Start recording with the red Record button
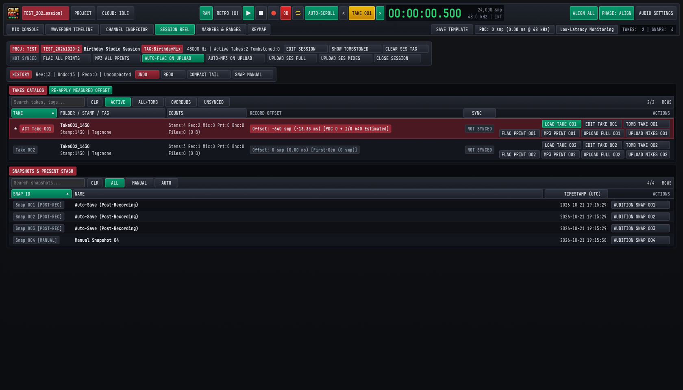This screenshot has width=683, height=390. [274, 13]
